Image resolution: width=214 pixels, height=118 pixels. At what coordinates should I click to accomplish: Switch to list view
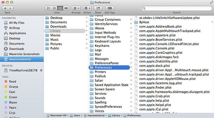coord(54,8)
